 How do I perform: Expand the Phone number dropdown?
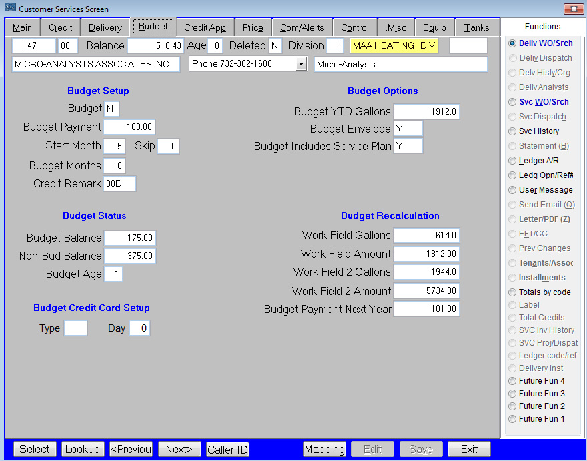tap(300, 64)
